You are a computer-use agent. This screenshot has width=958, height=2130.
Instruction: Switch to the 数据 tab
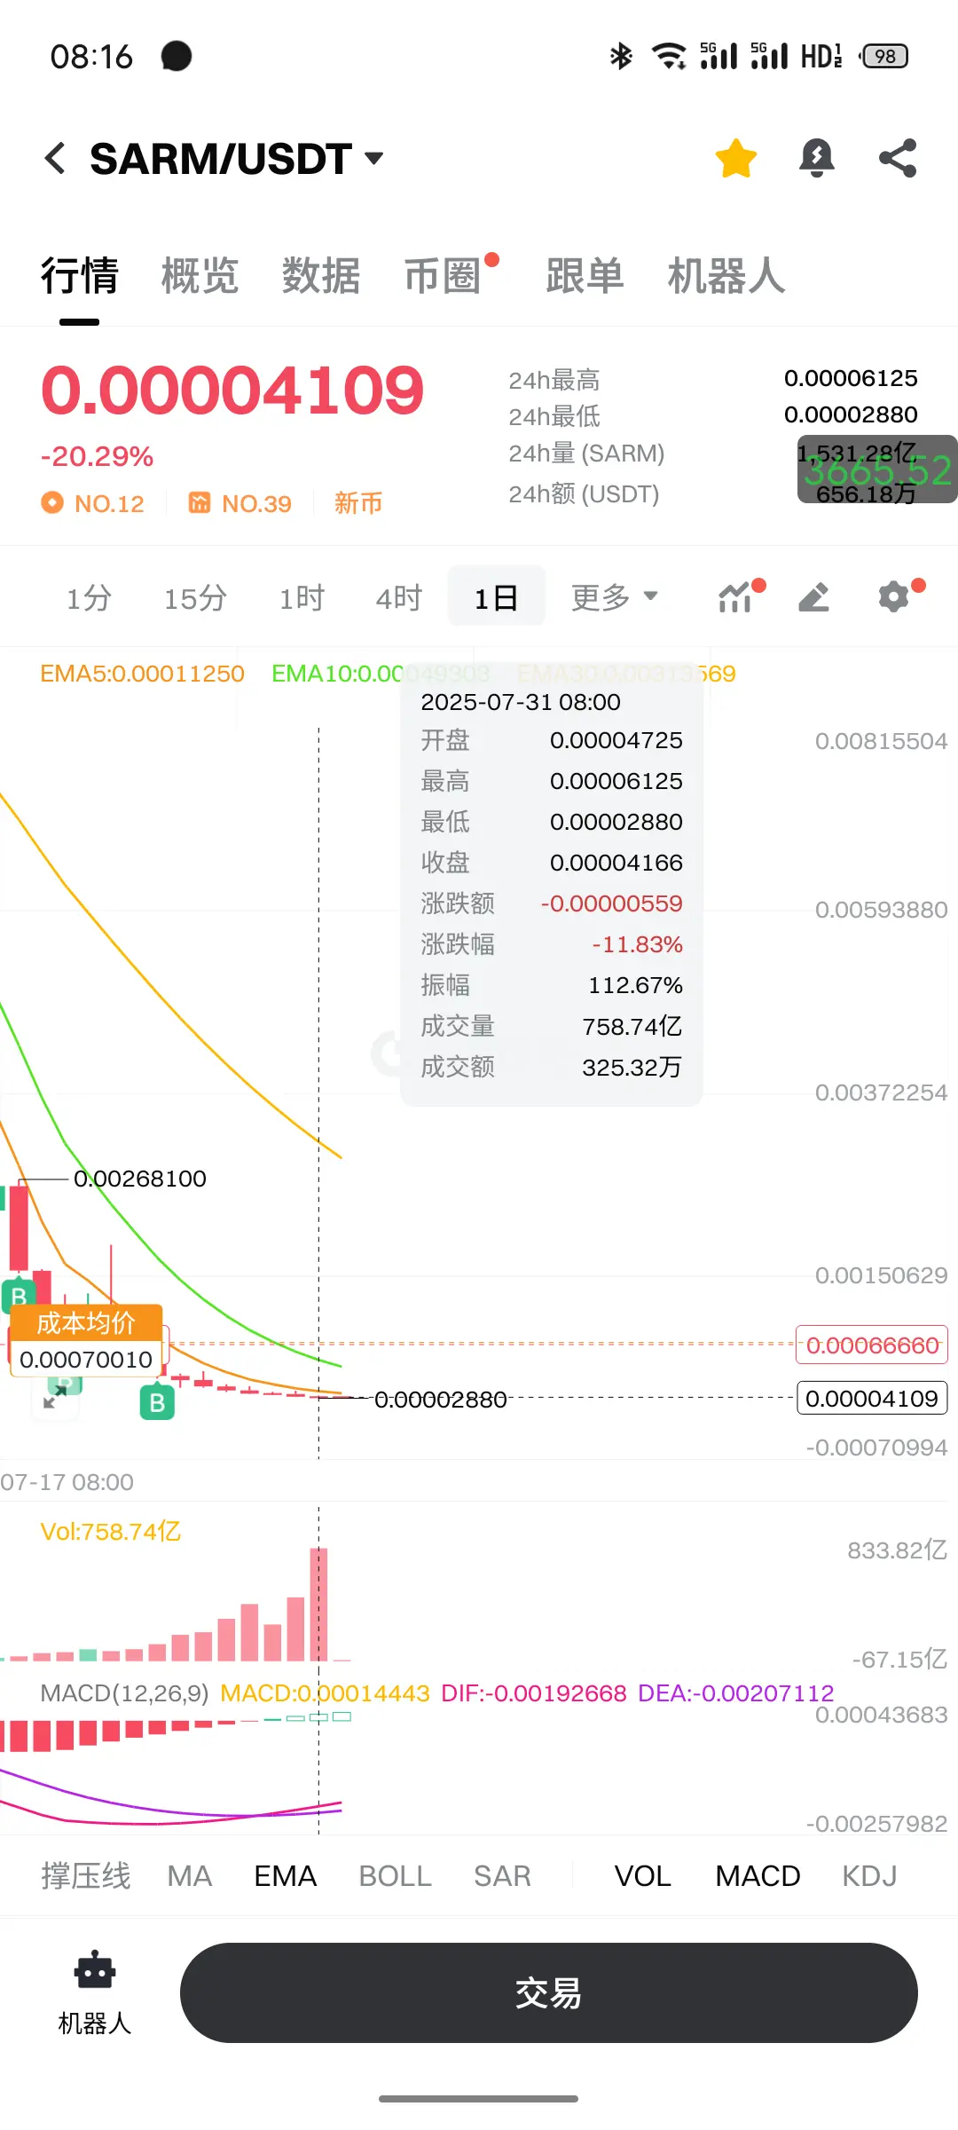[x=321, y=275]
